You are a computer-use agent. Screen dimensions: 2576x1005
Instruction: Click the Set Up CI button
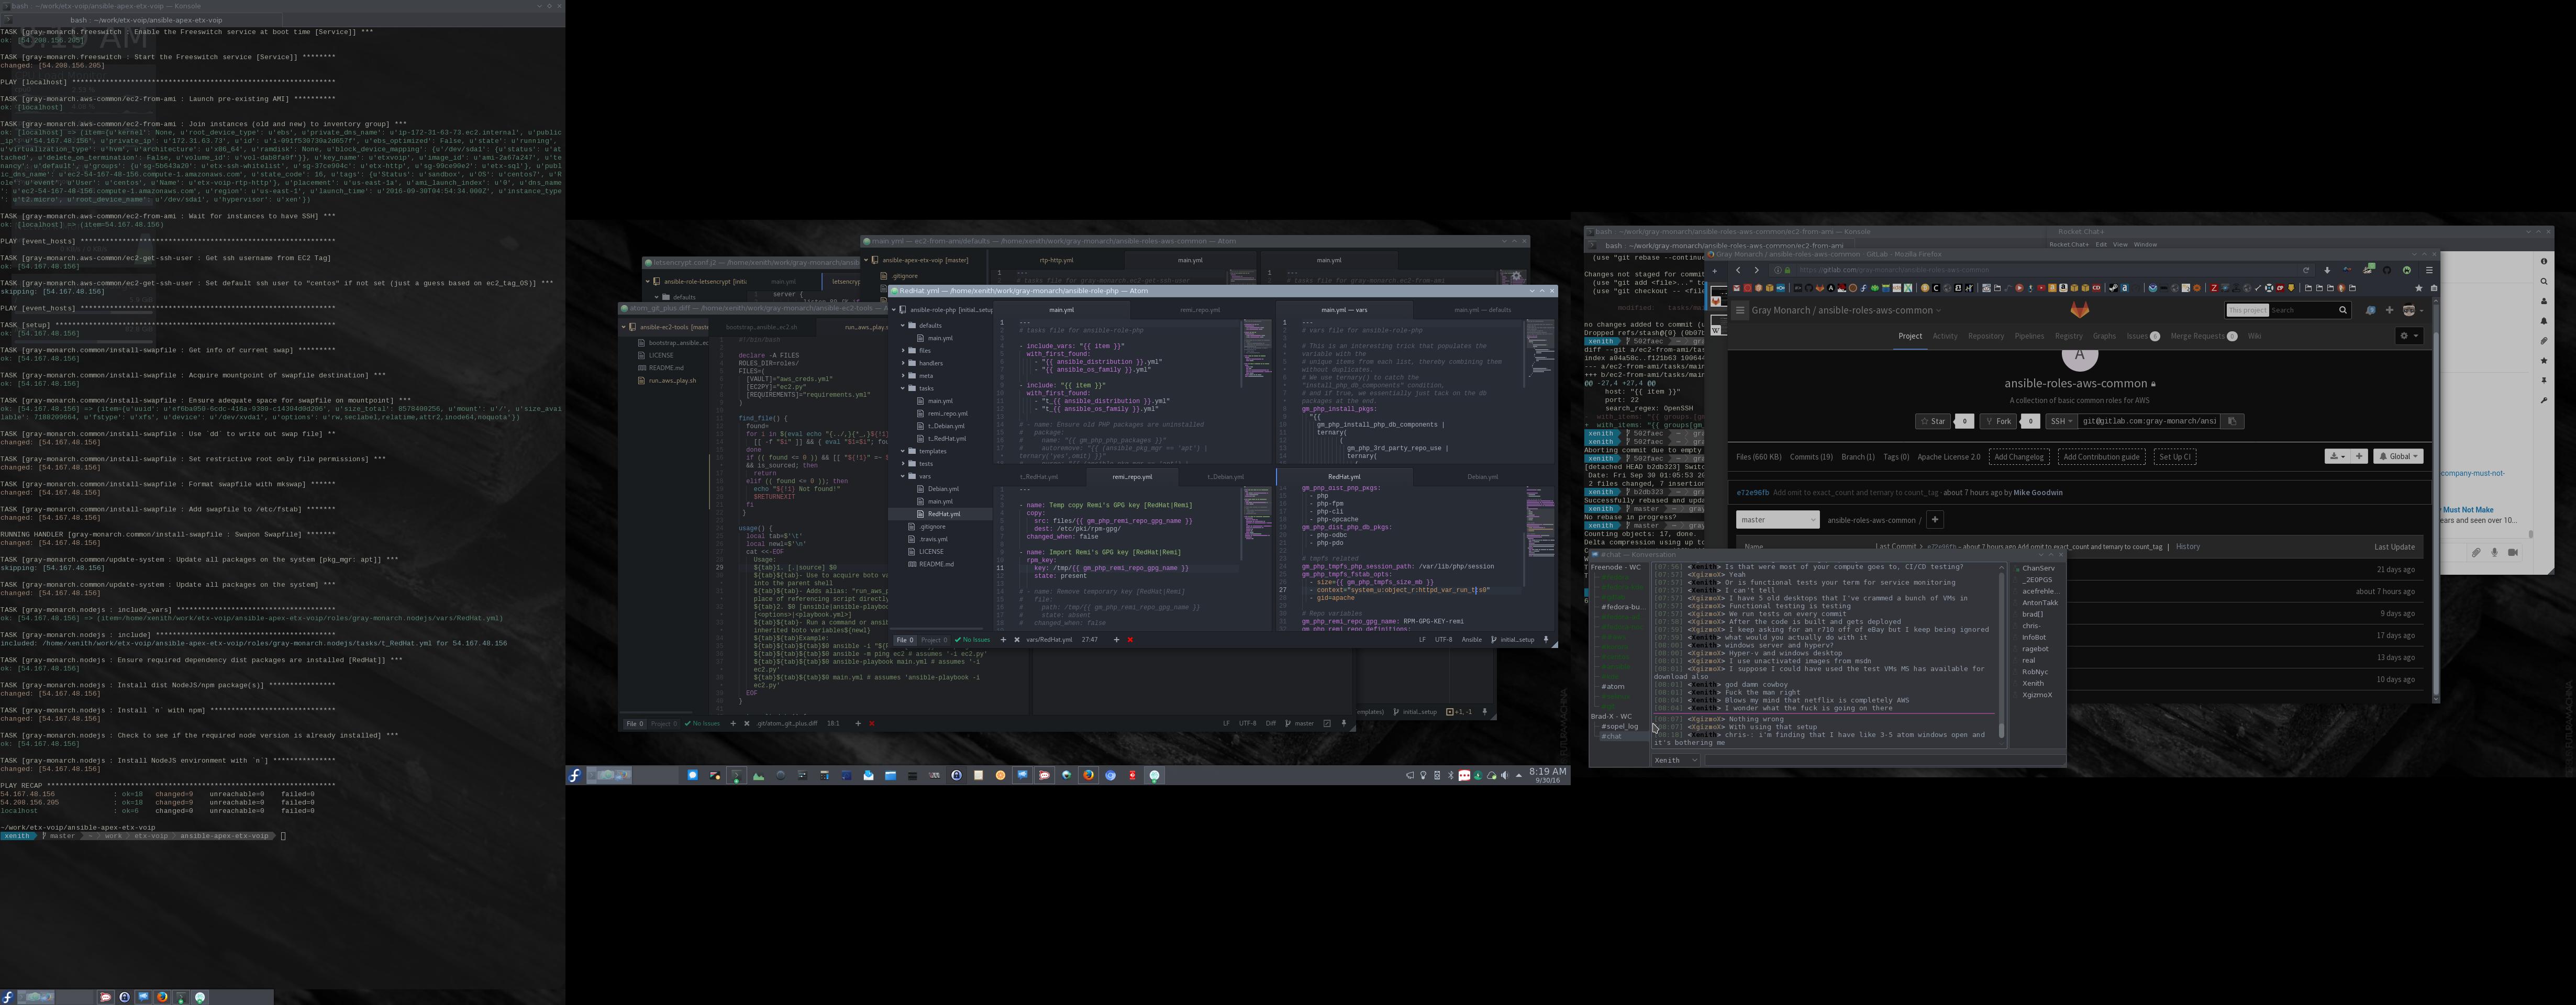tap(2174, 457)
